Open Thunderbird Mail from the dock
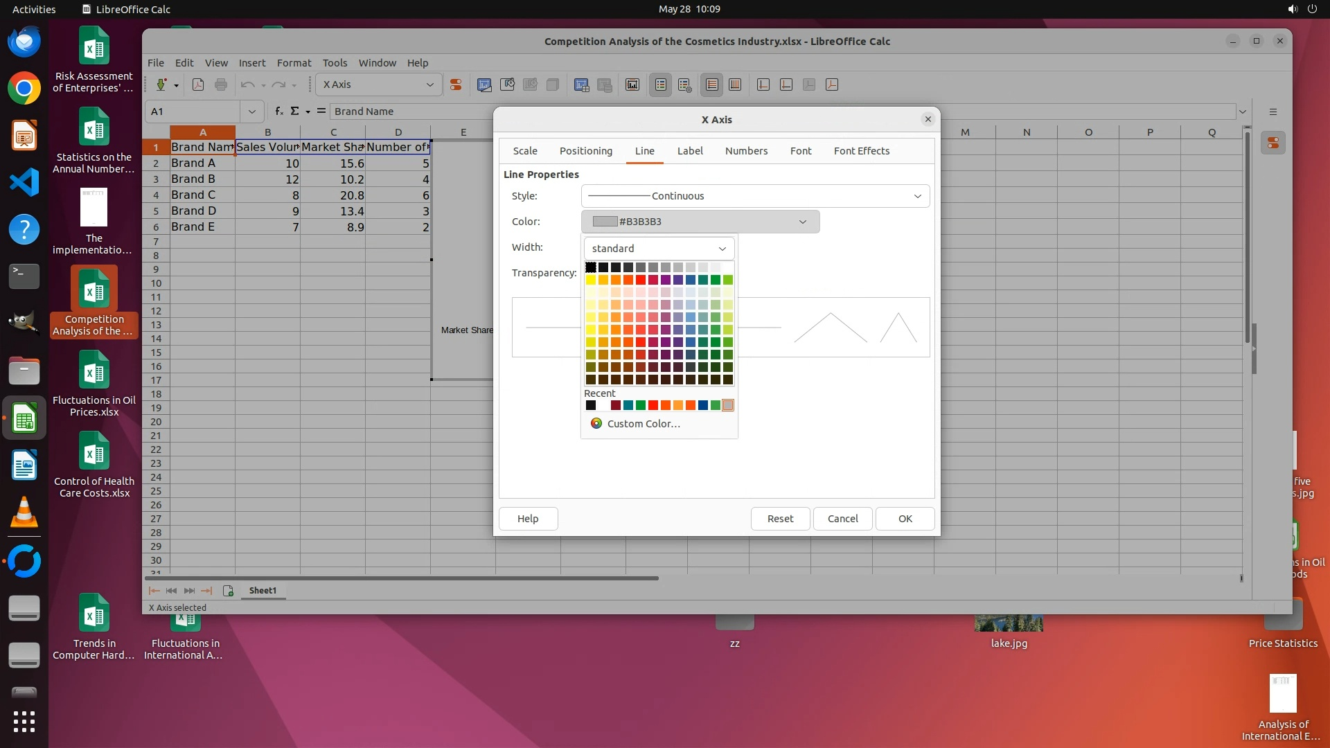Viewport: 1330px width, 748px height. pos(24,42)
